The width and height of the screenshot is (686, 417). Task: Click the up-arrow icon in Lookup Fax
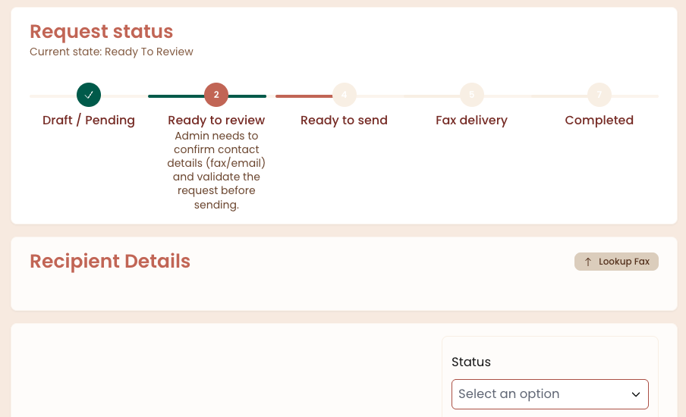point(587,262)
